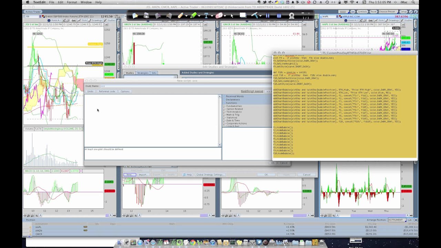Viewport: 441px width, 248px height.
Task: Pause recording with the pause icon
Action: (x=267, y=16)
